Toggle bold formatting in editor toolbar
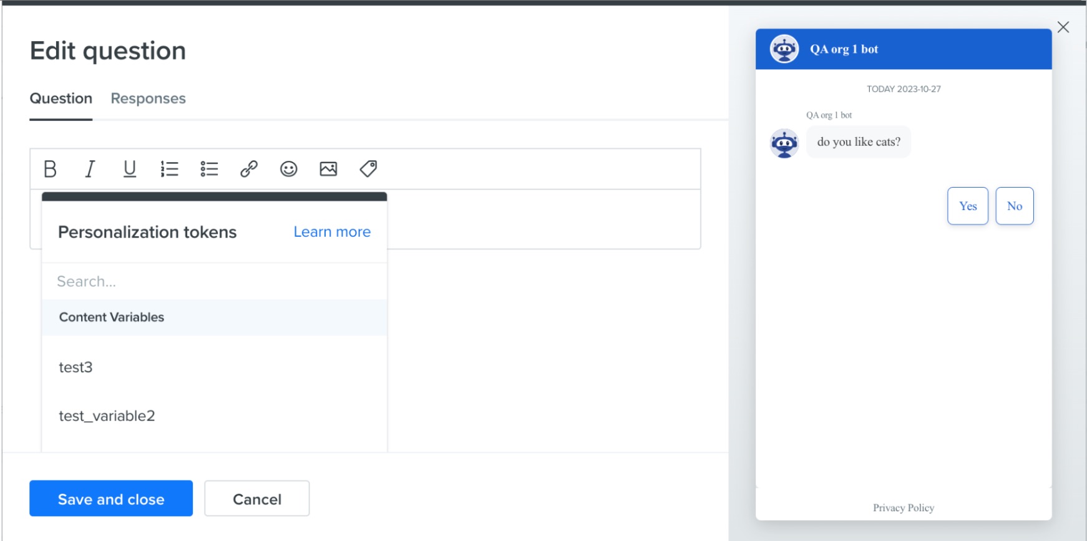The image size is (1087, 541). (51, 169)
